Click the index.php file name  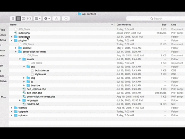(24, 33)
